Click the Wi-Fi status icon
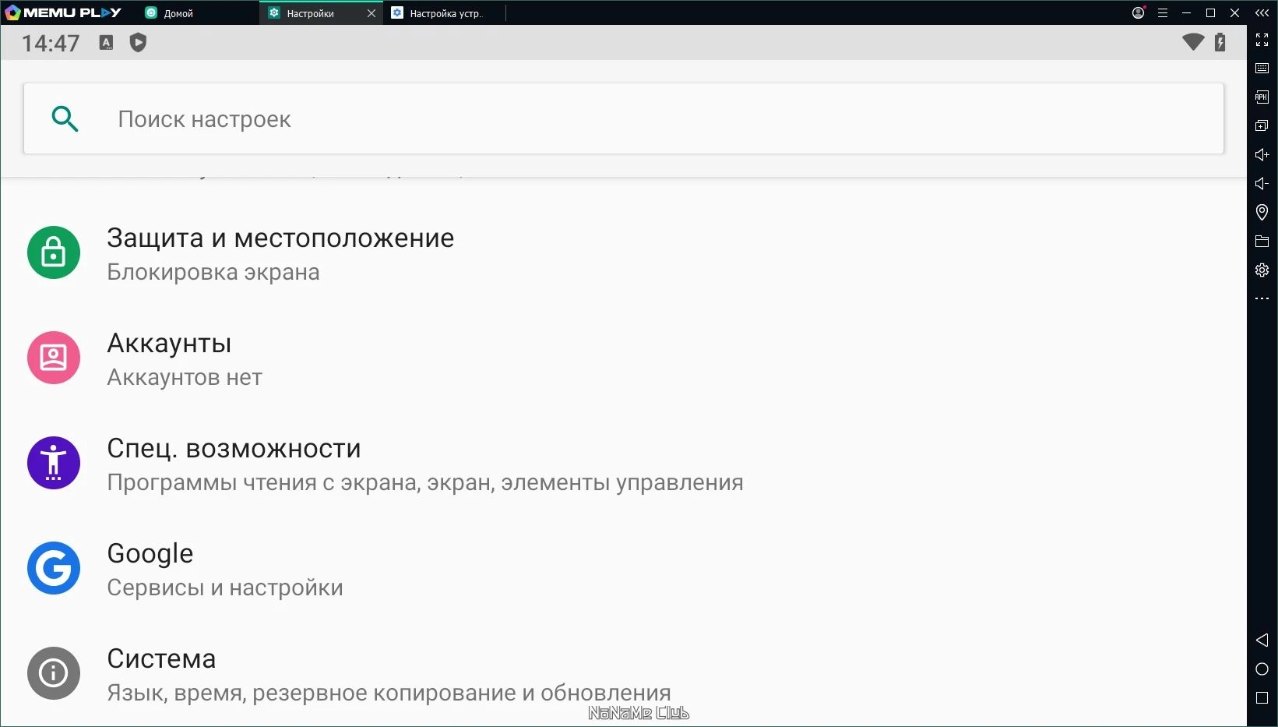 click(x=1193, y=42)
